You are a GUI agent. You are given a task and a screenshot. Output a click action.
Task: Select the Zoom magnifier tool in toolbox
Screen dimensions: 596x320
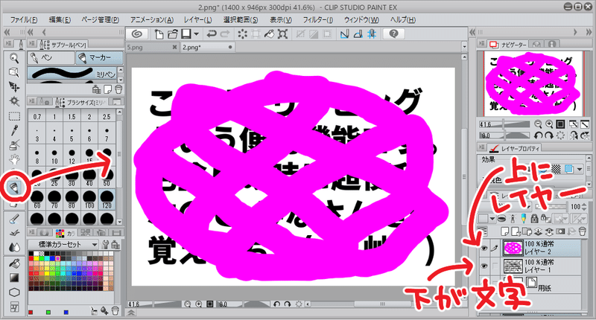coord(14,58)
